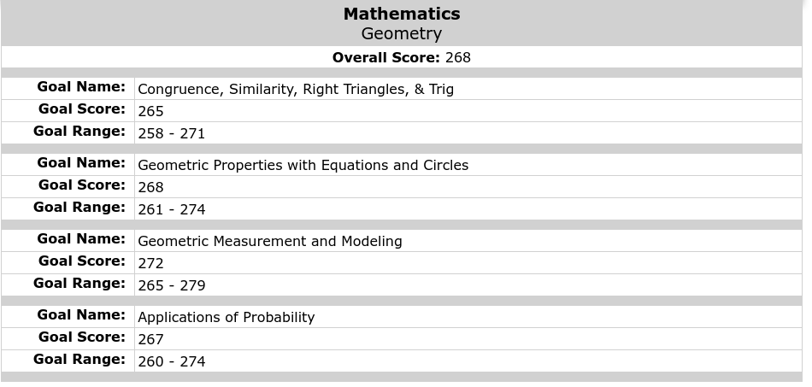Click the Overall Score label

pos(385,57)
